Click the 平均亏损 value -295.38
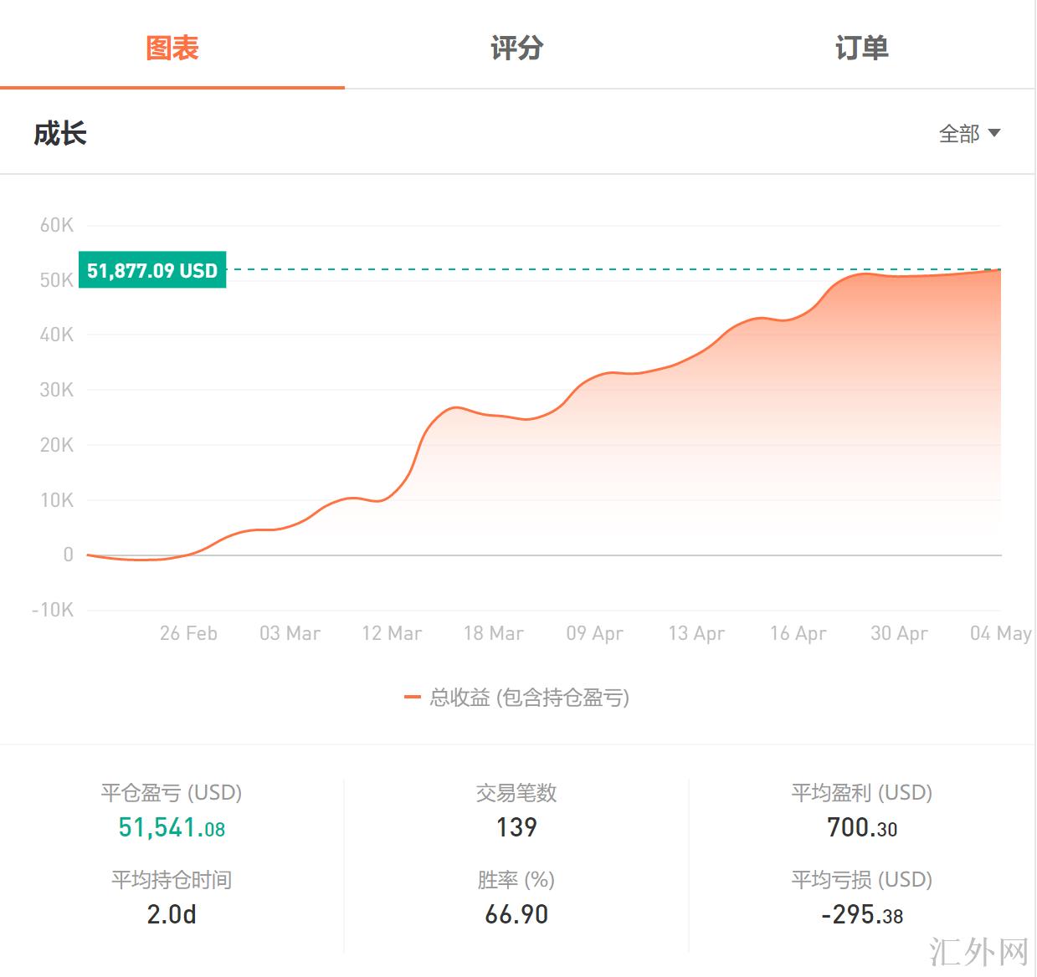 861,914
